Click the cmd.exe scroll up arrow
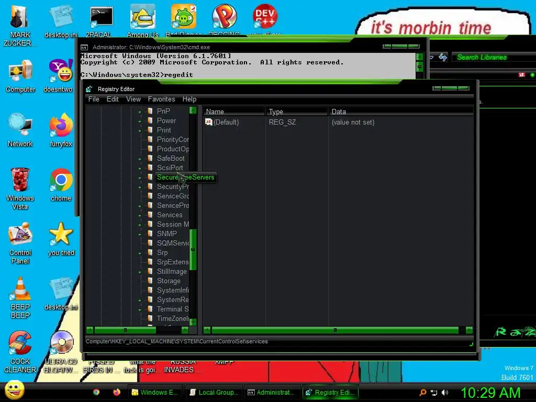 coord(420,57)
